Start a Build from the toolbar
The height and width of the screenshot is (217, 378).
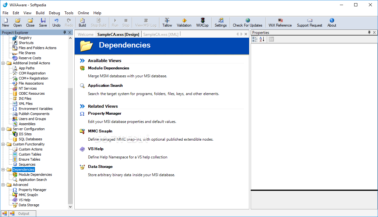82,22
